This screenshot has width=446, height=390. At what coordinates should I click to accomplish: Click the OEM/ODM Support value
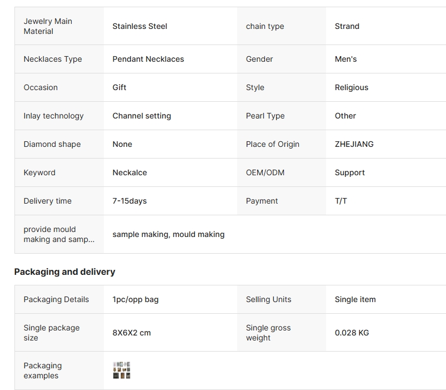tap(350, 172)
